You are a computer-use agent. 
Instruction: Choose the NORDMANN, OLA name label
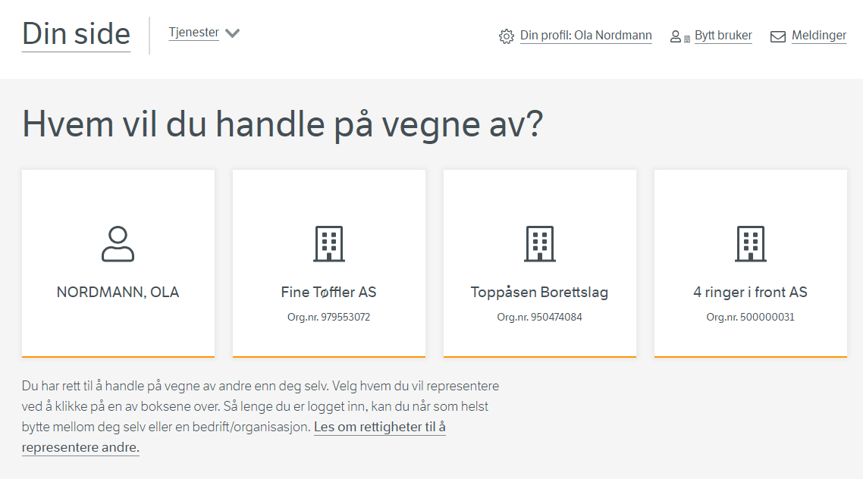pyautogui.click(x=118, y=293)
